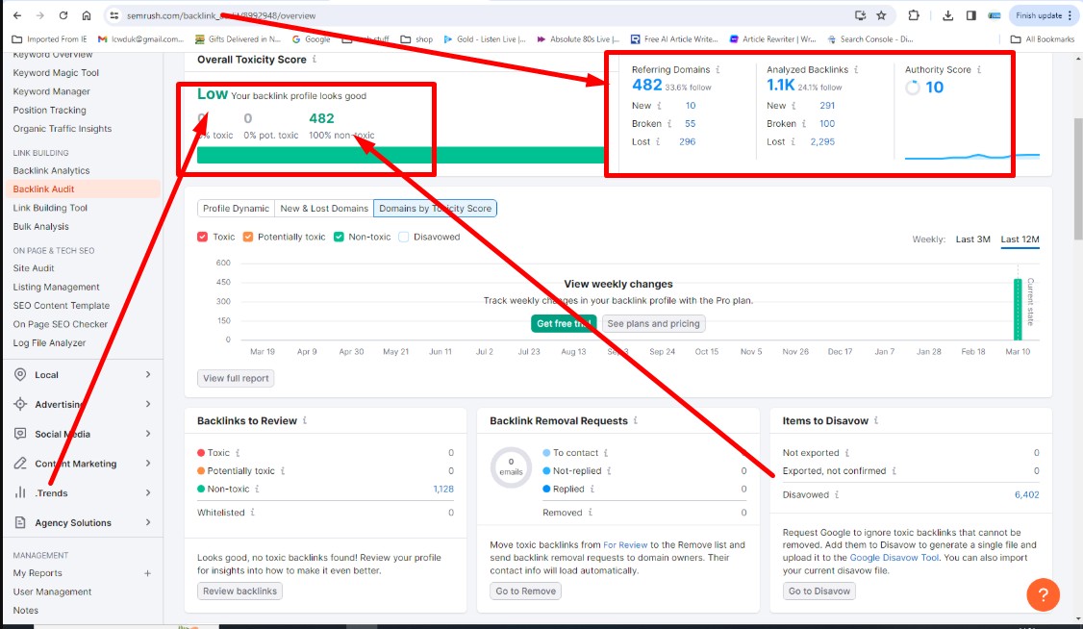
Task: Open info icon beside Backlink Removal Requests
Action: [636, 420]
